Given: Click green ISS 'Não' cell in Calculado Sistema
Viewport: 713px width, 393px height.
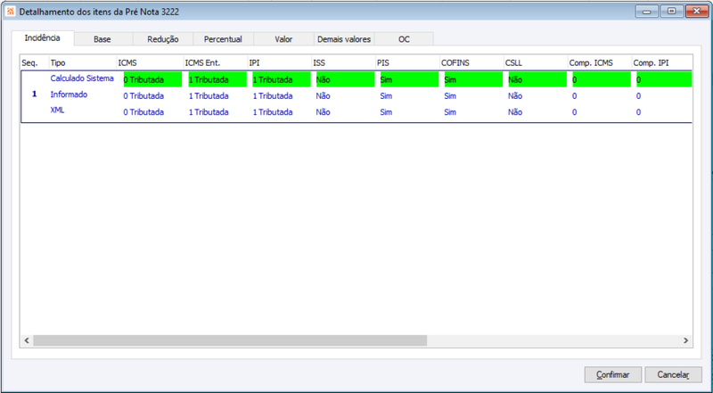Looking at the screenshot, I should pos(346,79).
